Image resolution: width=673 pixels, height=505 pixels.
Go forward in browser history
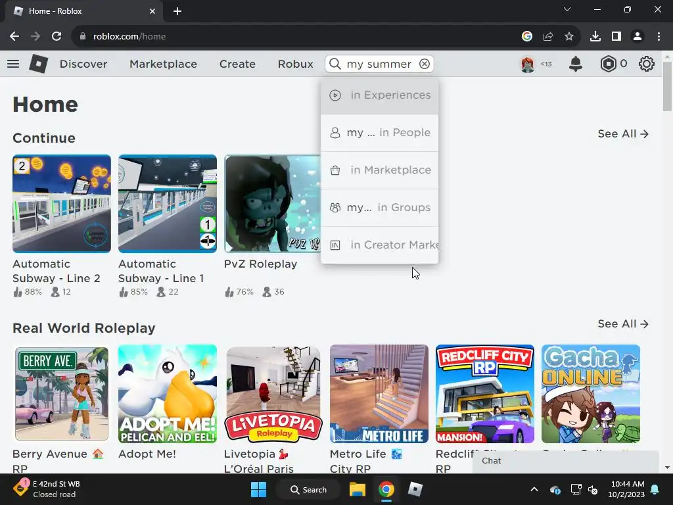tap(35, 37)
